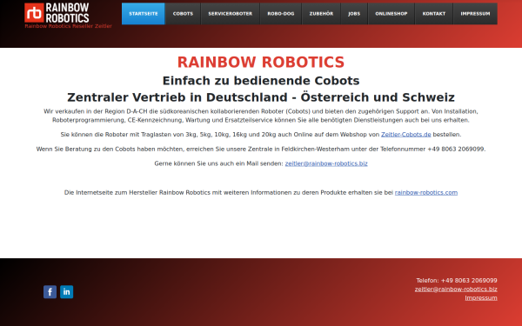This screenshot has width=522, height=326.
Task: Follow the Zeitler-Cobots.de webshop link
Action: point(405,135)
